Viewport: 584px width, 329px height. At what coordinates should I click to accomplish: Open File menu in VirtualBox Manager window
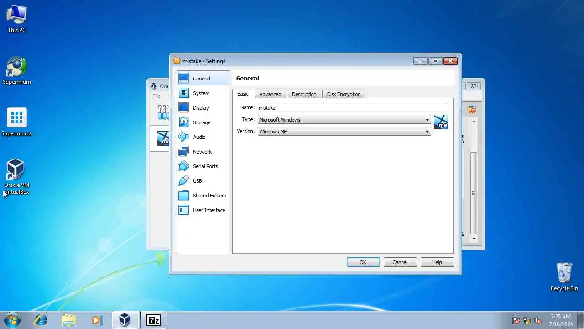pos(156,96)
